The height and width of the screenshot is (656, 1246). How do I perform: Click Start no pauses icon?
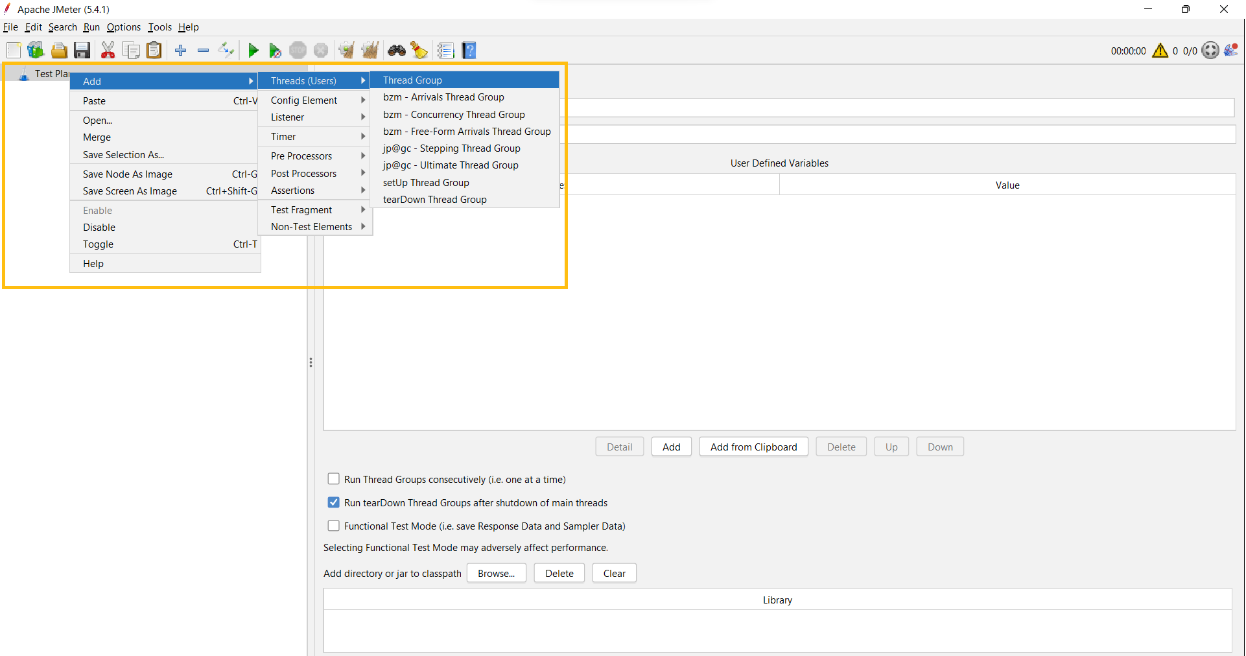275,50
